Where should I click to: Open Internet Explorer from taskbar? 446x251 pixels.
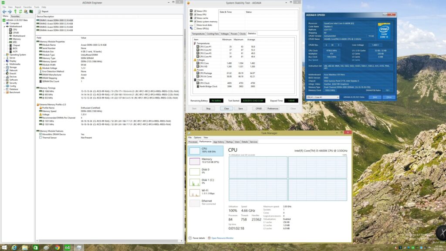[x=14, y=248]
